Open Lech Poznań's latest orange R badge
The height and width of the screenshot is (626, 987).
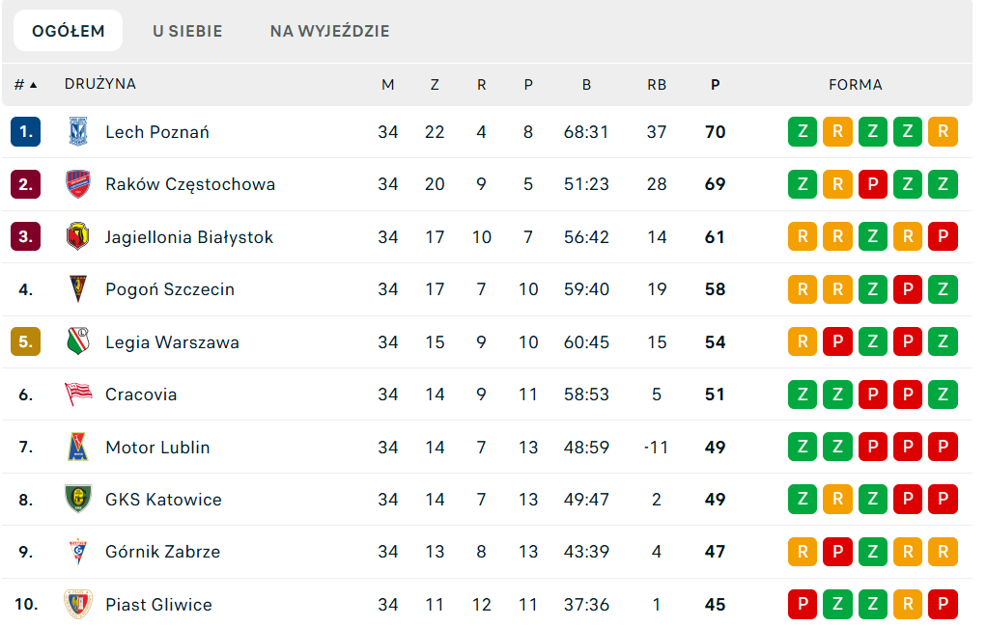pyautogui.click(x=943, y=132)
